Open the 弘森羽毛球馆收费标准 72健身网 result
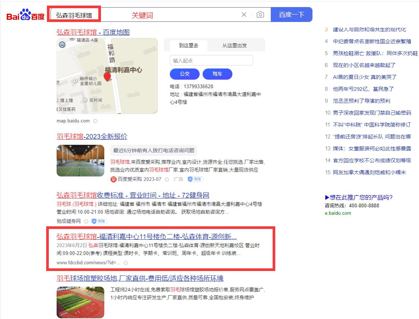The width and height of the screenshot is (419, 319). [133, 195]
